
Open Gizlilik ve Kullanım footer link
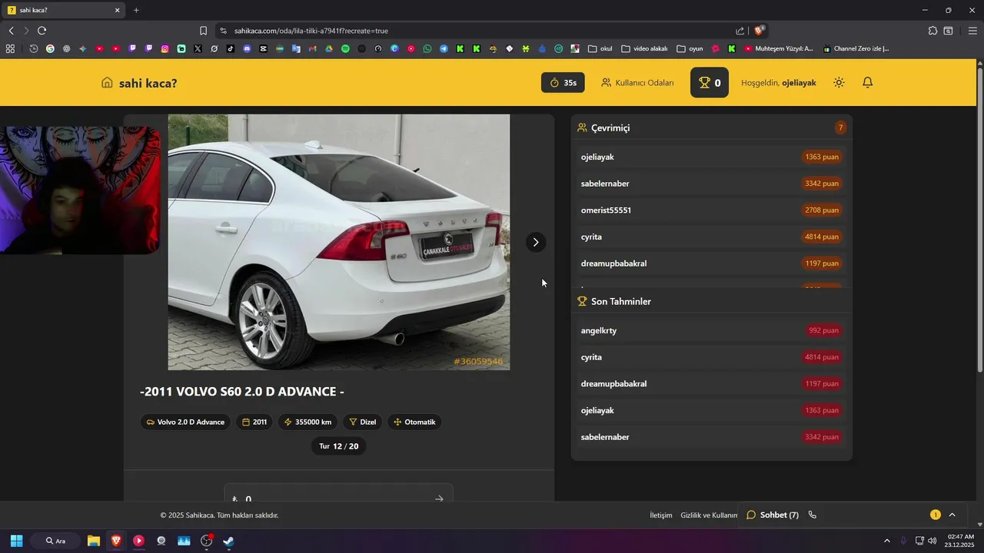[709, 515]
